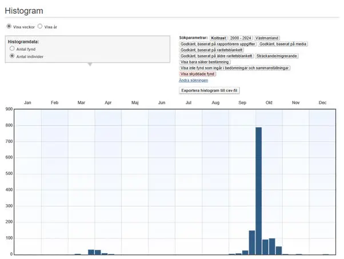Screen dimensions: 344x259
Task: Select the 'Antal individer' radio option
Action: (12, 57)
